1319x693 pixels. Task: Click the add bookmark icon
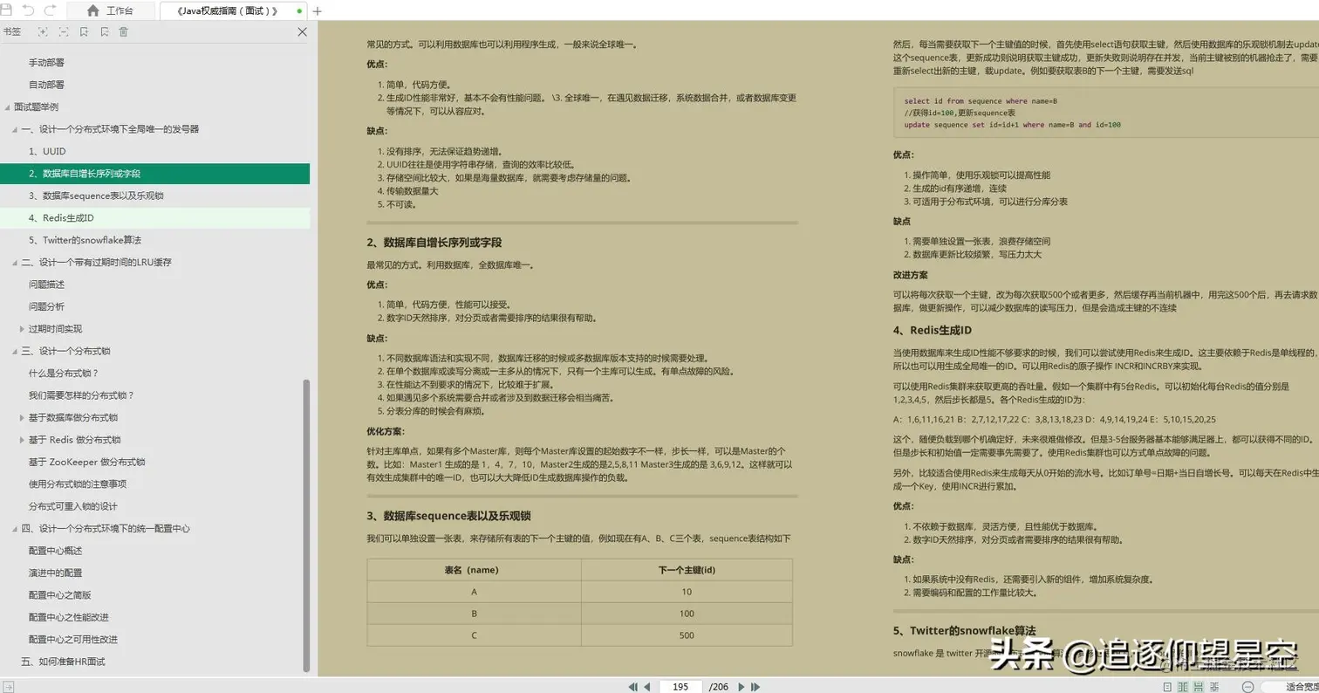(x=84, y=31)
